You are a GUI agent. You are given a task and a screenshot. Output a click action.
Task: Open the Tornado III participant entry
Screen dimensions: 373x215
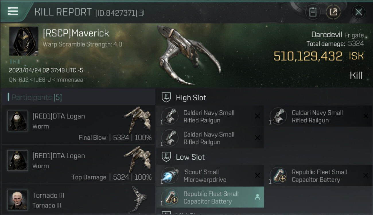coord(78,200)
